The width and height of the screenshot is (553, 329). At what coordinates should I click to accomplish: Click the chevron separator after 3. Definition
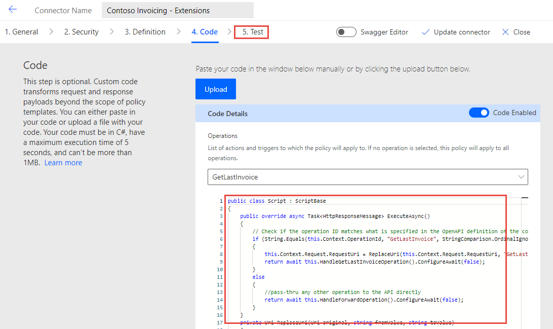coord(178,31)
